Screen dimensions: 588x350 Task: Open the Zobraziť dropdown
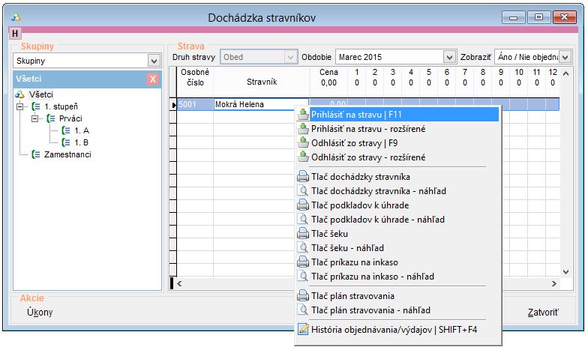[565, 58]
